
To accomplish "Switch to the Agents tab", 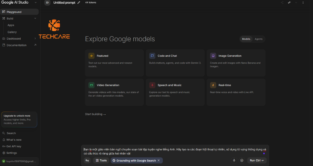I will point(259,39).
